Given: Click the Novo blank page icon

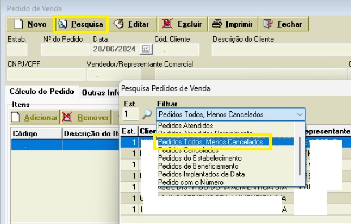Looking at the screenshot, I should (x=18, y=24).
